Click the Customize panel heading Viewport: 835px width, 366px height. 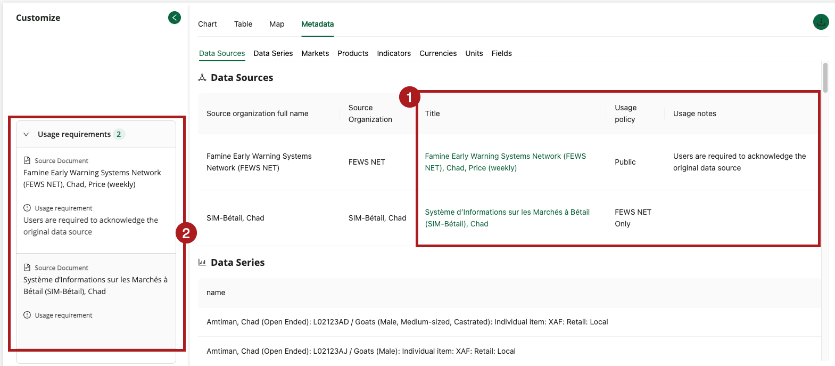point(38,18)
